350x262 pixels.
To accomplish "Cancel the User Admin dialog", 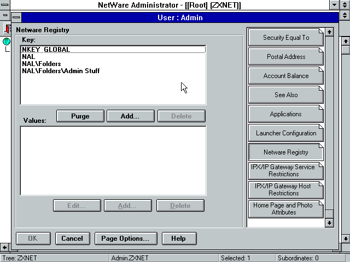I will [73, 239].
